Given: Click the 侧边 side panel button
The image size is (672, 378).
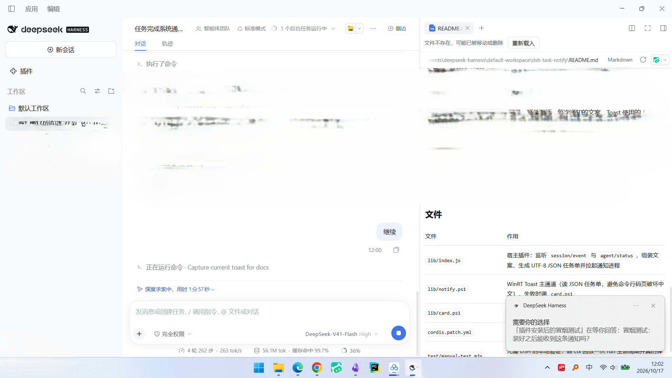Looking at the screenshot, I should point(397,28).
